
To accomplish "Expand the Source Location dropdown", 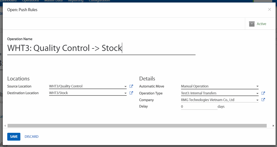I will tap(126, 86).
